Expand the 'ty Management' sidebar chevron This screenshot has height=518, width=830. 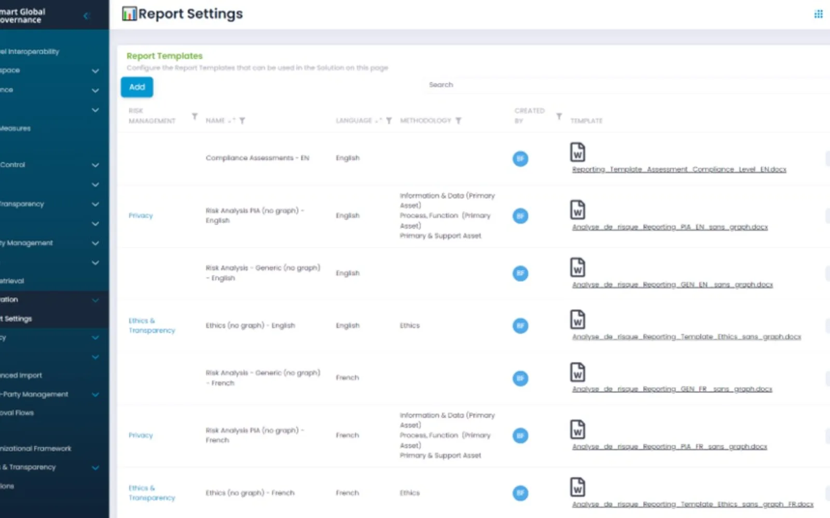[x=95, y=243]
